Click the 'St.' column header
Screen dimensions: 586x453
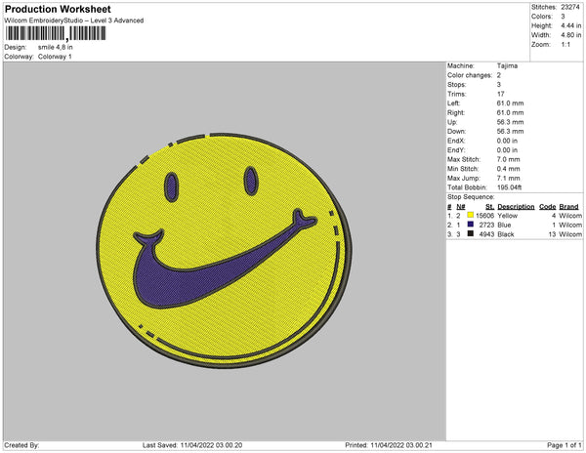coord(490,207)
